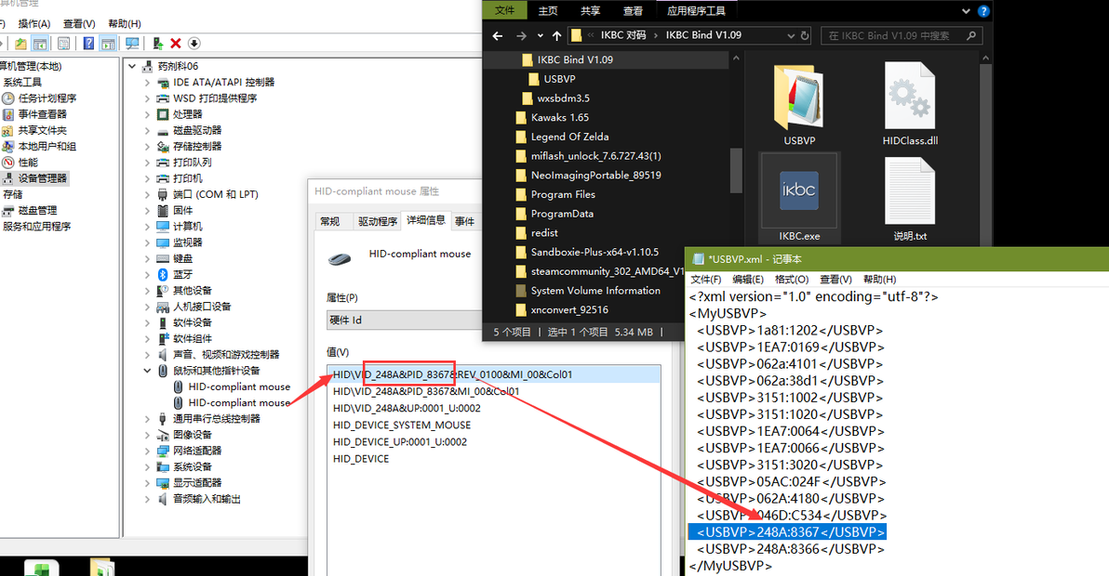The height and width of the screenshot is (576, 1109).
Task: Open the 主页 ribbon tab in Explorer
Action: click(x=547, y=10)
